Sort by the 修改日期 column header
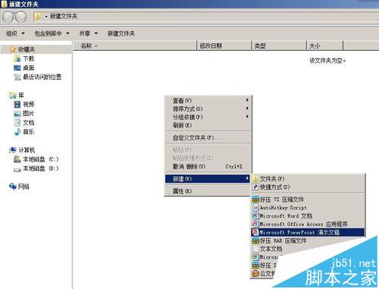This screenshot has width=379, height=289. pos(224,46)
